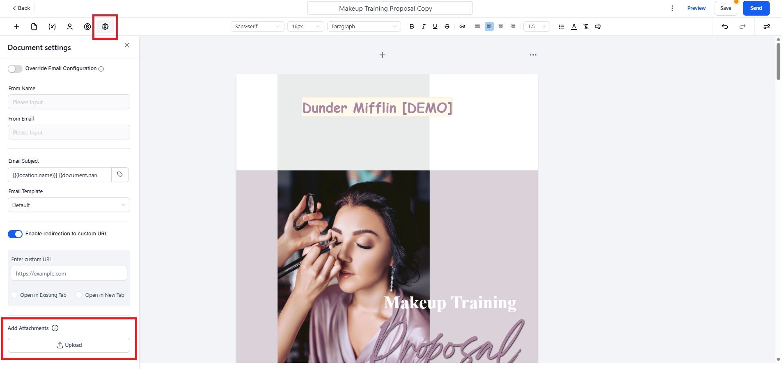This screenshot has width=784, height=369.
Task: Go Back to previous page
Action: [21, 8]
